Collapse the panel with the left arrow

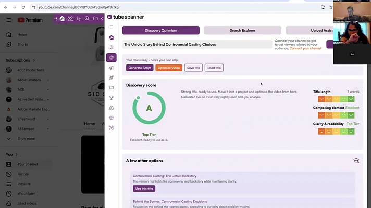click(102, 19)
